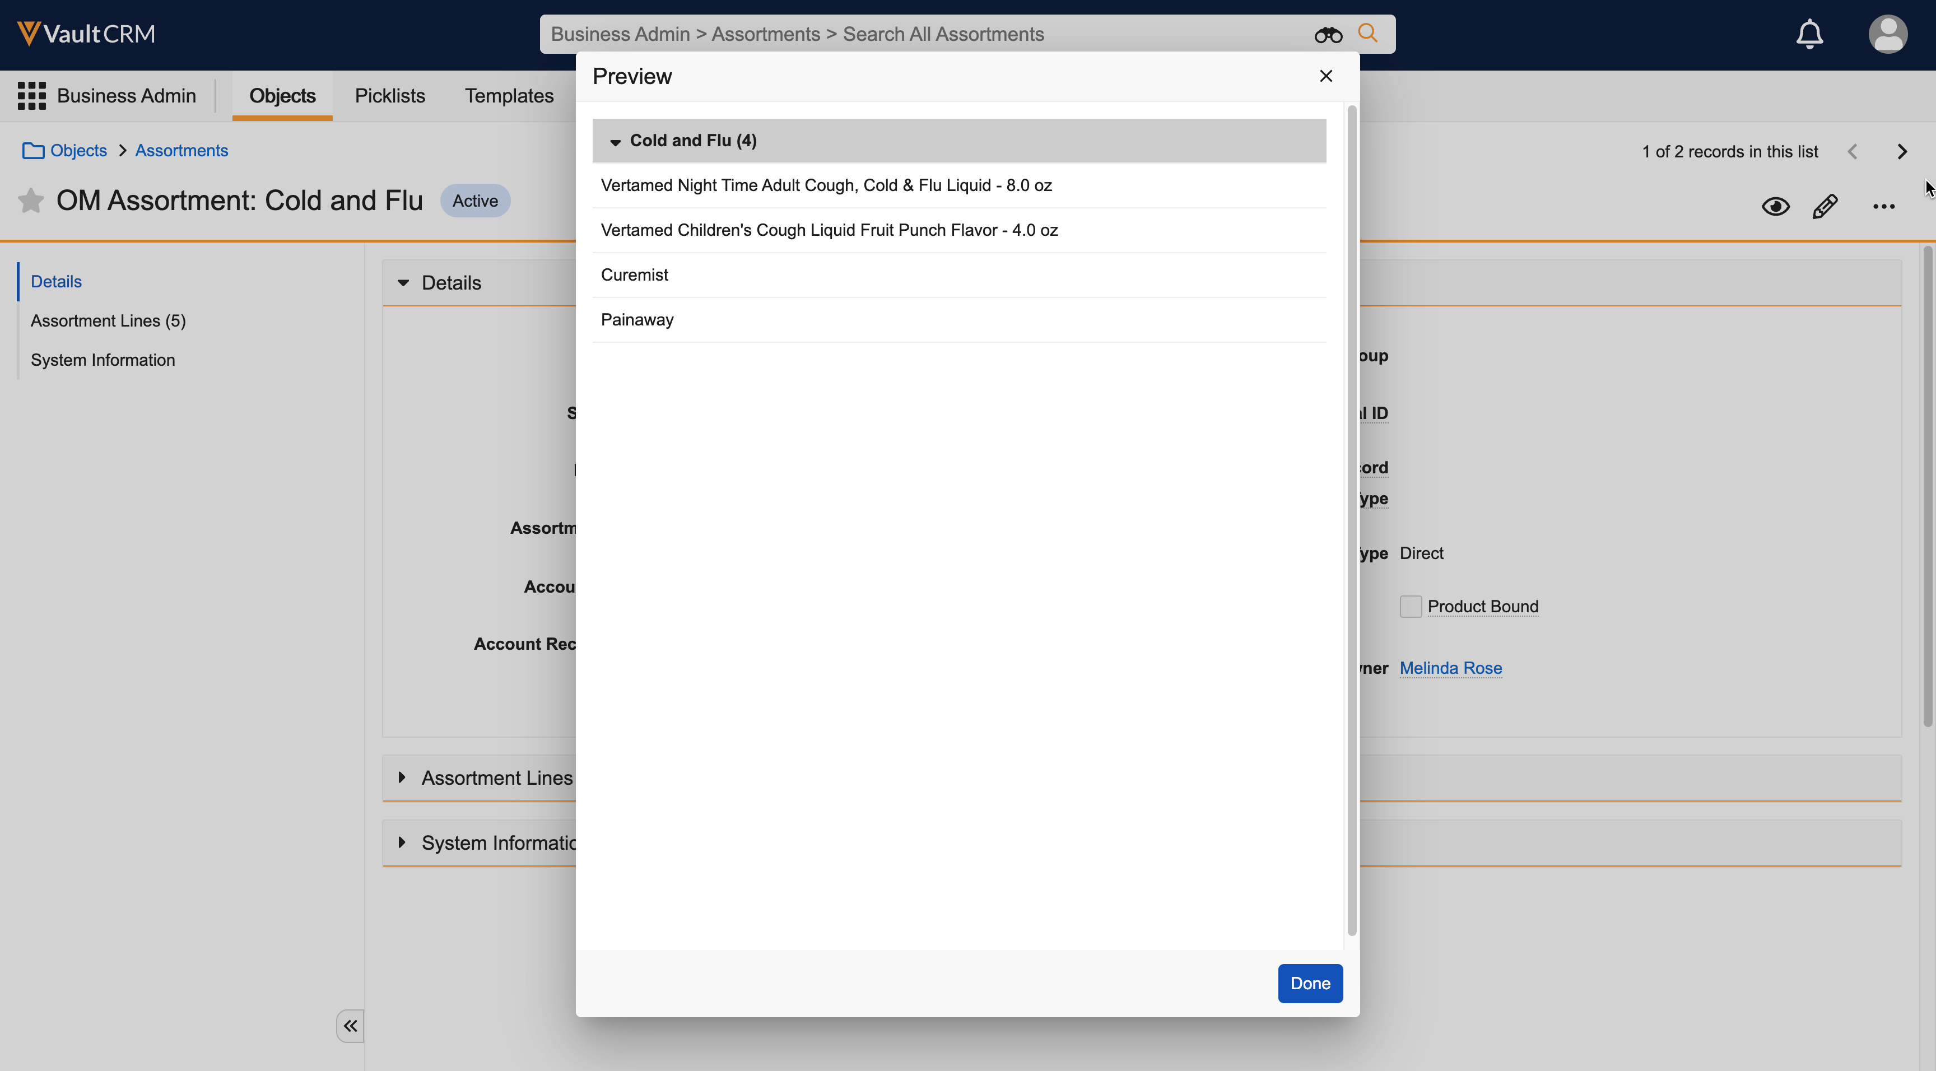The width and height of the screenshot is (1936, 1071).
Task: Open the app launcher grid icon
Action: pyautogui.click(x=31, y=95)
